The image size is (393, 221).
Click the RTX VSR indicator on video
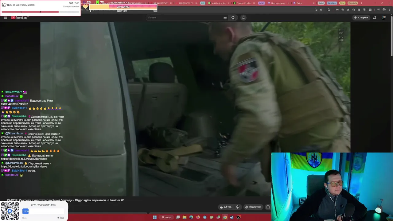(341, 31)
